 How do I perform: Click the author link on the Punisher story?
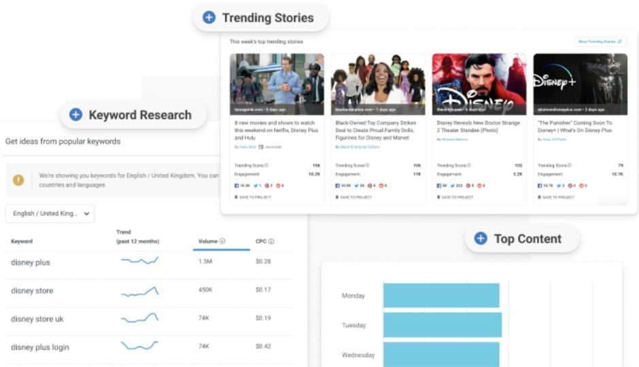pyautogui.click(x=555, y=139)
